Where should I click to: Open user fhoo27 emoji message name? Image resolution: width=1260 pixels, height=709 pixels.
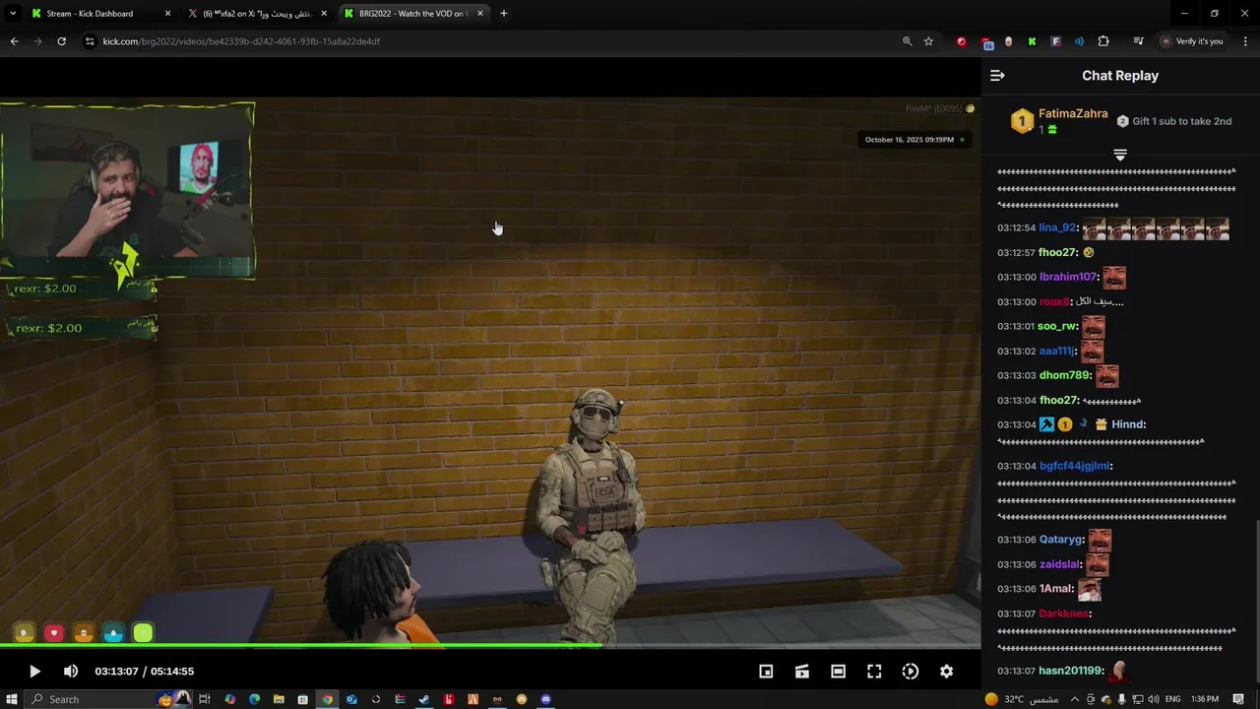[1058, 252]
